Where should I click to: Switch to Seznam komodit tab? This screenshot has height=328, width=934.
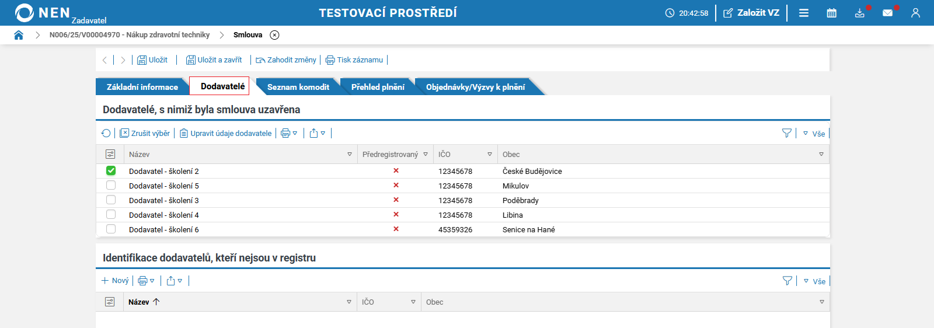pyautogui.click(x=298, y=87)
